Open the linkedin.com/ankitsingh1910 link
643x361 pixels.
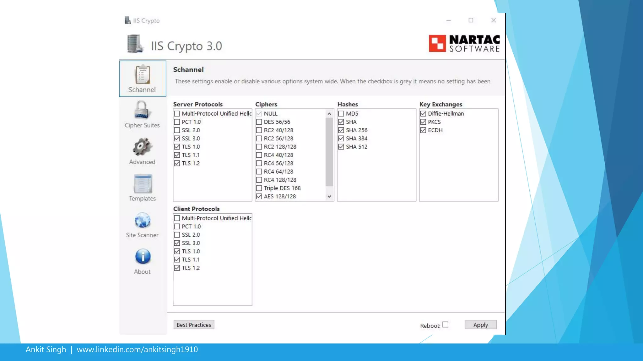coord(137,349)
